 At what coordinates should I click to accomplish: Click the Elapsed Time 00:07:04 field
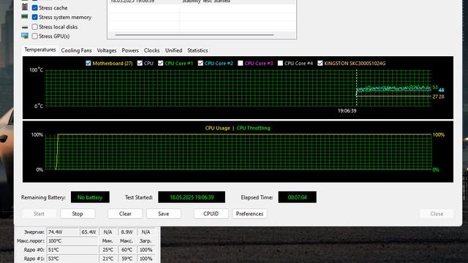pos(298,197)
